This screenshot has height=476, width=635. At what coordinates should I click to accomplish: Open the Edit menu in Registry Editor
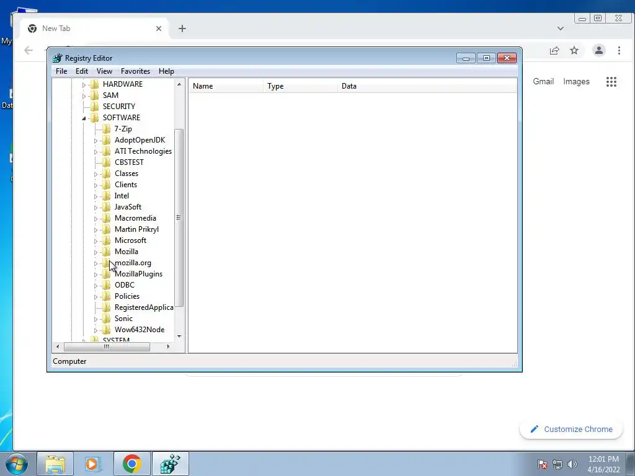[x=82, y=71]
